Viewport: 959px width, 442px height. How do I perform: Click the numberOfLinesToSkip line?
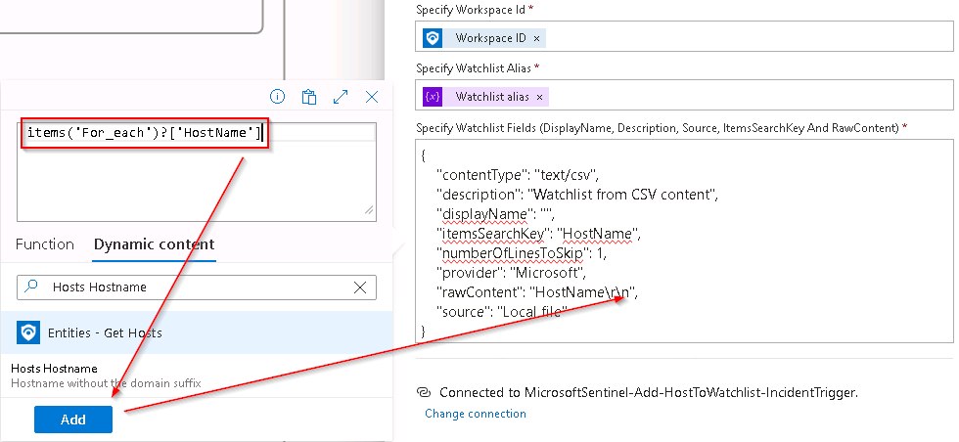pos(522,253)
